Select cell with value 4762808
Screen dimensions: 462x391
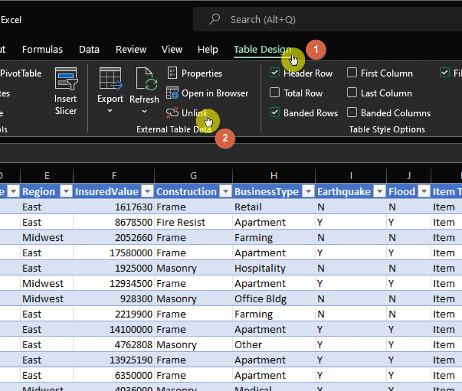click(x=114, y=345)
